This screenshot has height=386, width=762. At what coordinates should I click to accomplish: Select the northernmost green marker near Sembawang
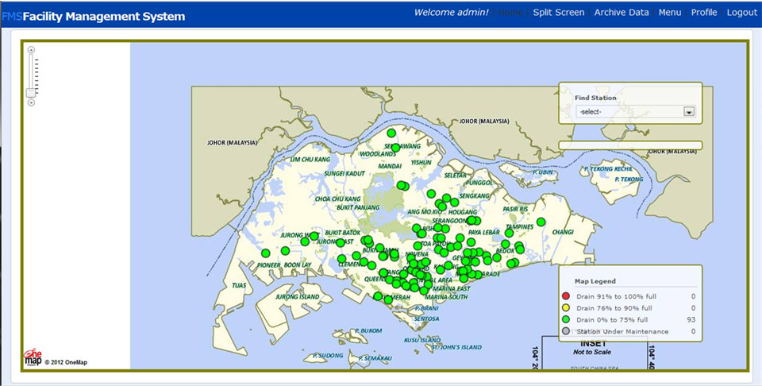[391, 133]
